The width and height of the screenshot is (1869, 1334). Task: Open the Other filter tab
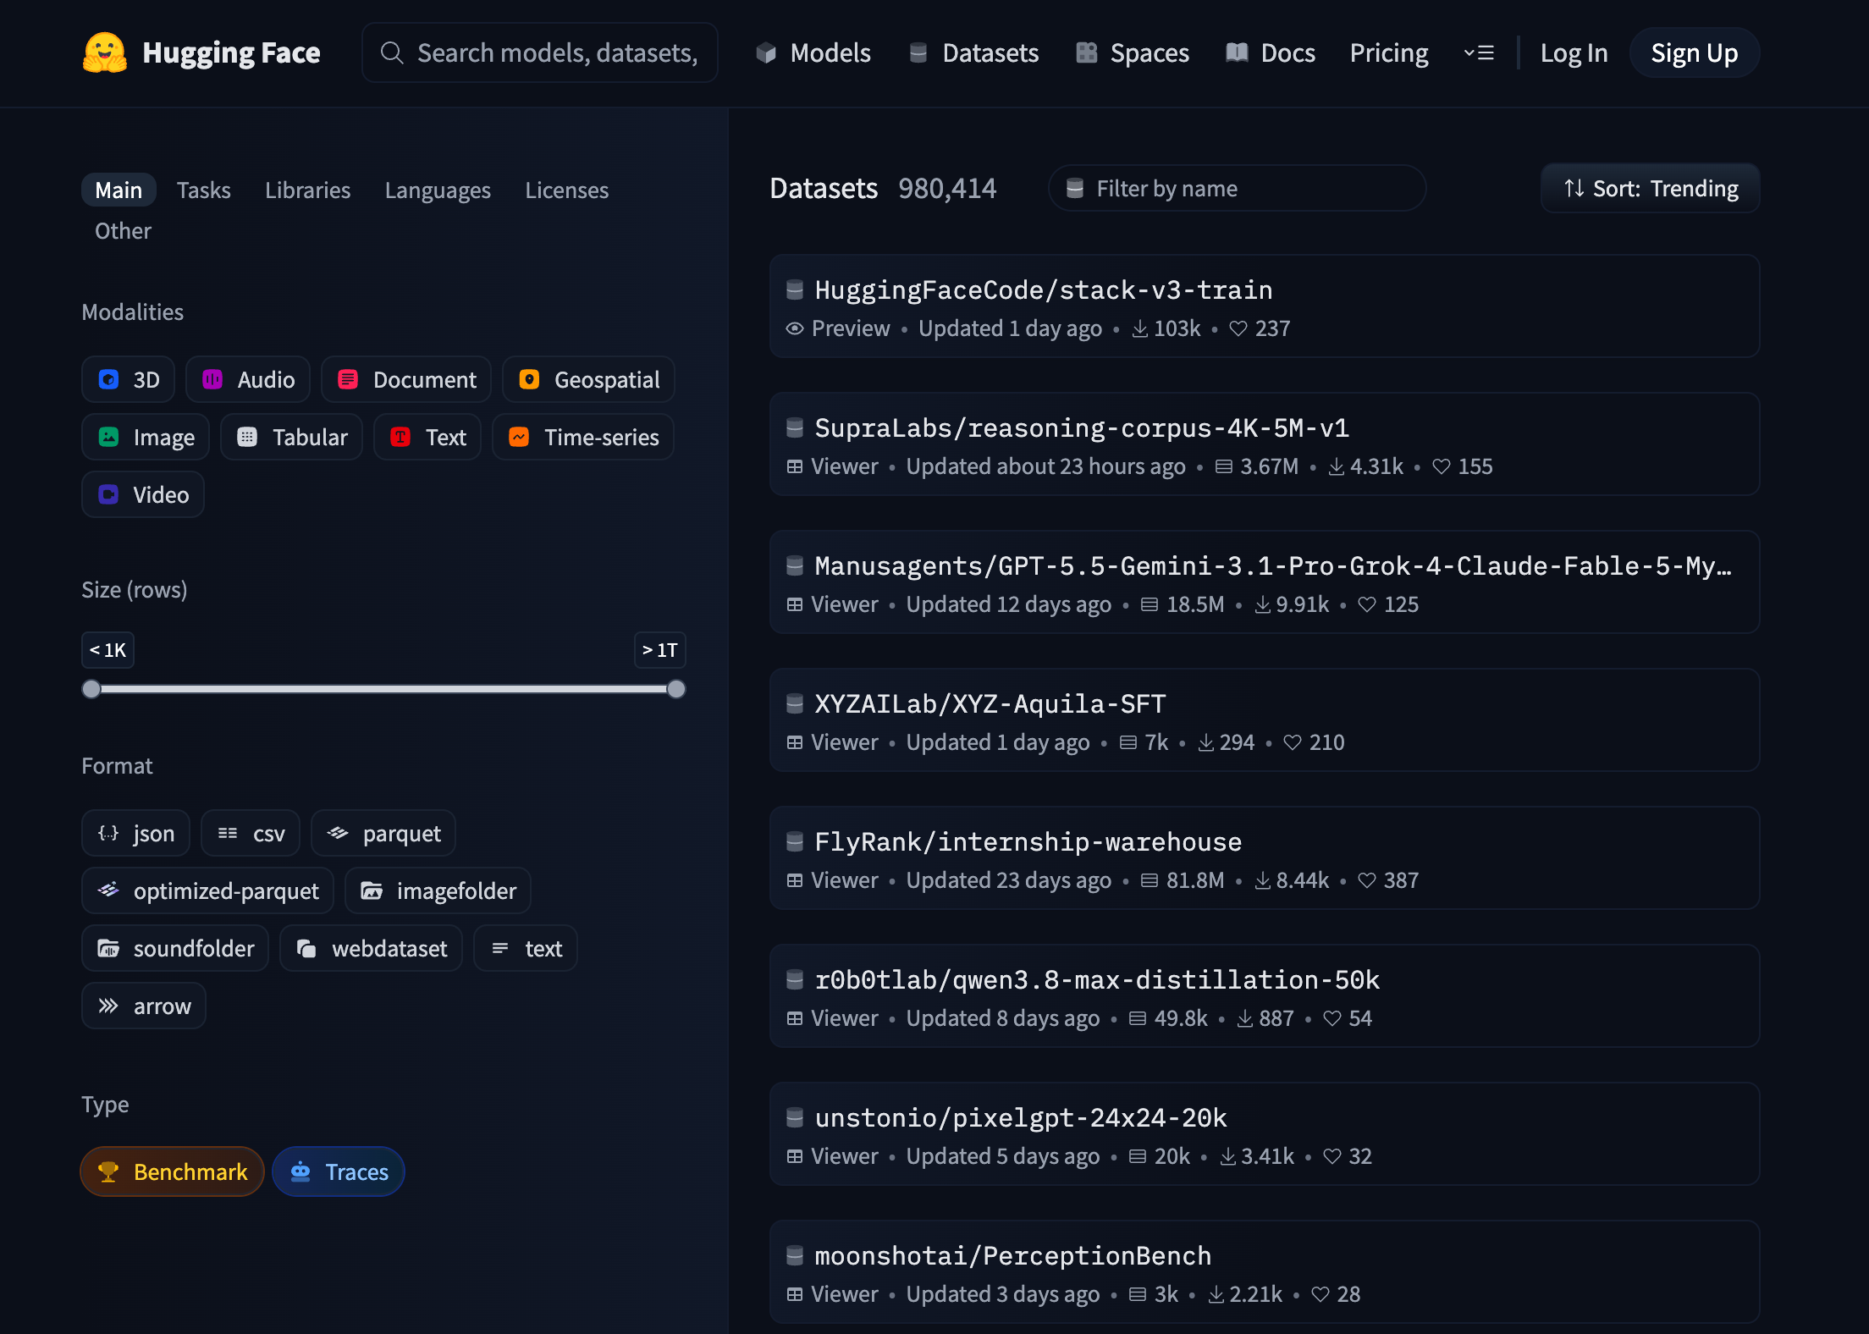pos(123,230)
